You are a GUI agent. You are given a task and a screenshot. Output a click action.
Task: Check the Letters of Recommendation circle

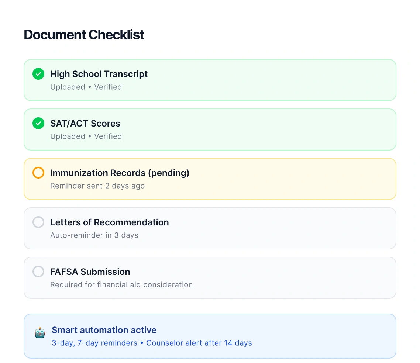pyautogui.click(x=38, y=222)
